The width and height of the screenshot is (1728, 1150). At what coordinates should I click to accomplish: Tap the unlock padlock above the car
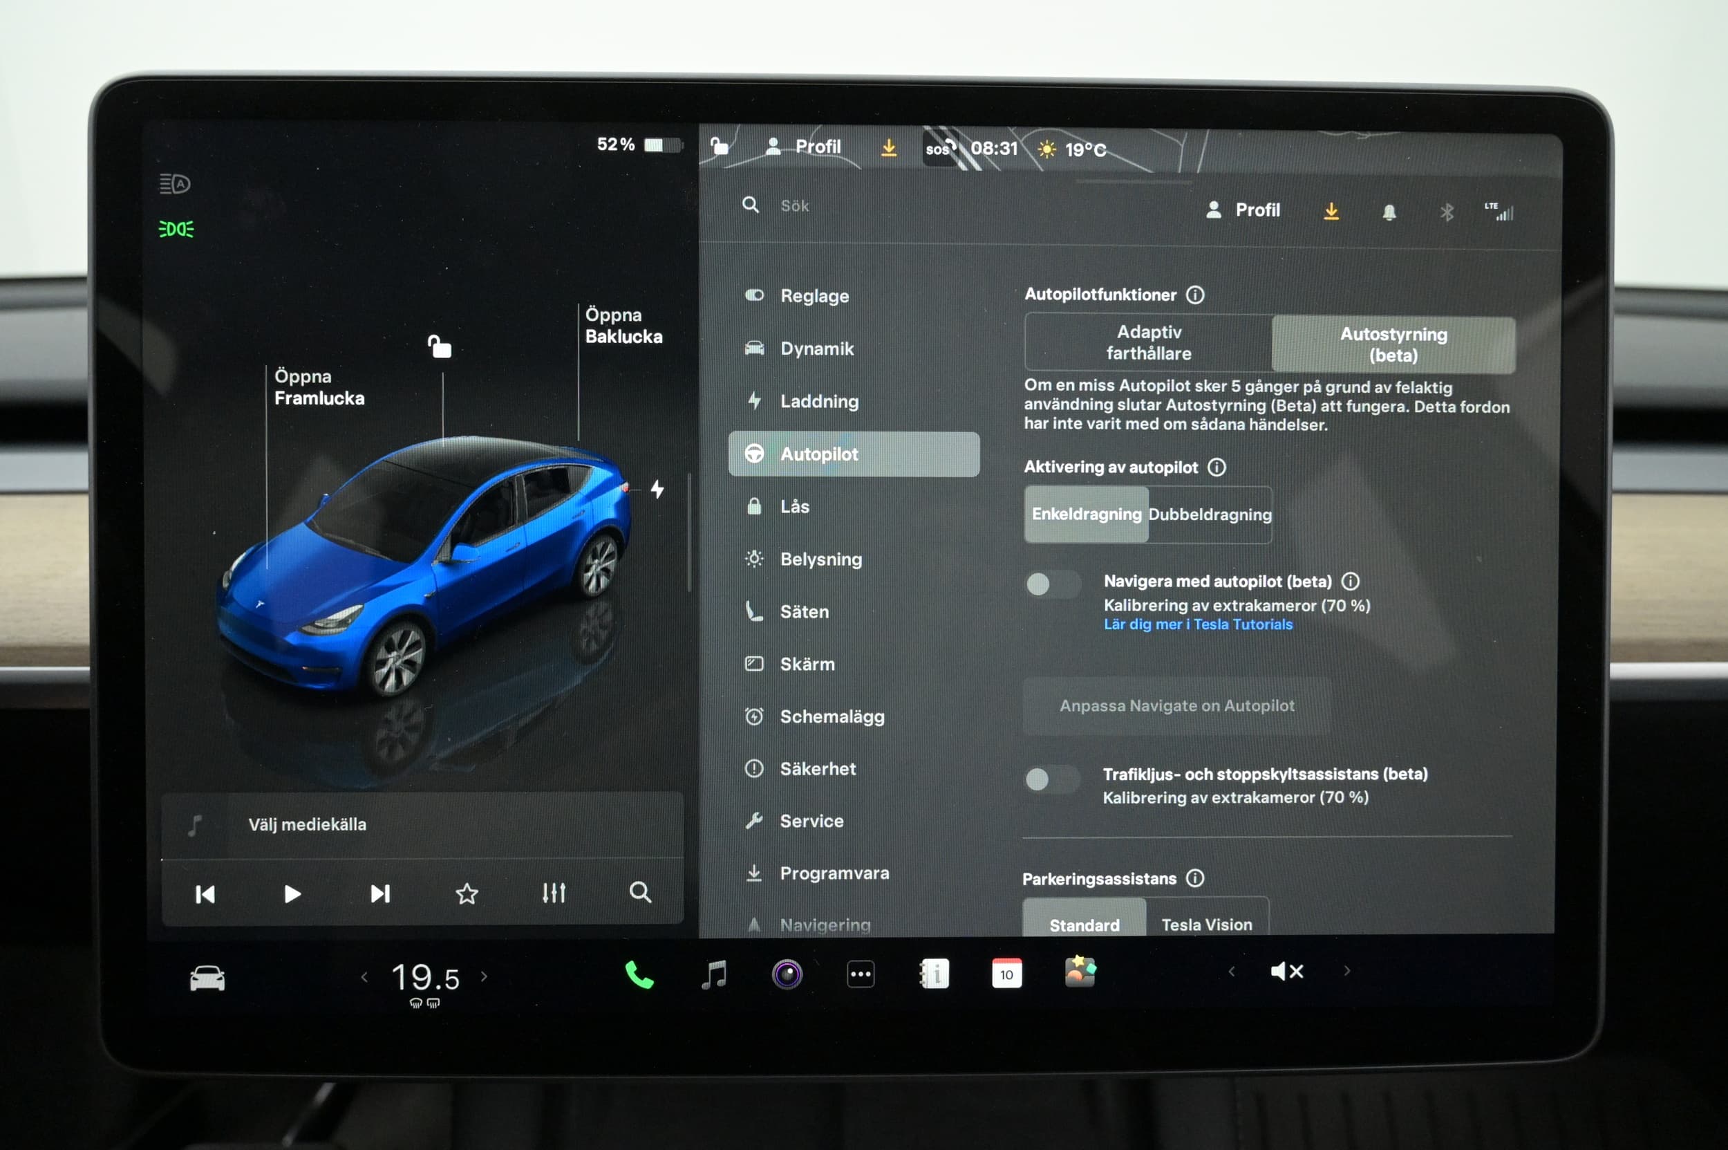tap(439, 346)
